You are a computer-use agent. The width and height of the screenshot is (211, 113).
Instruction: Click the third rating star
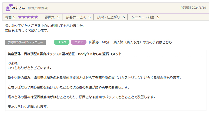28,17
